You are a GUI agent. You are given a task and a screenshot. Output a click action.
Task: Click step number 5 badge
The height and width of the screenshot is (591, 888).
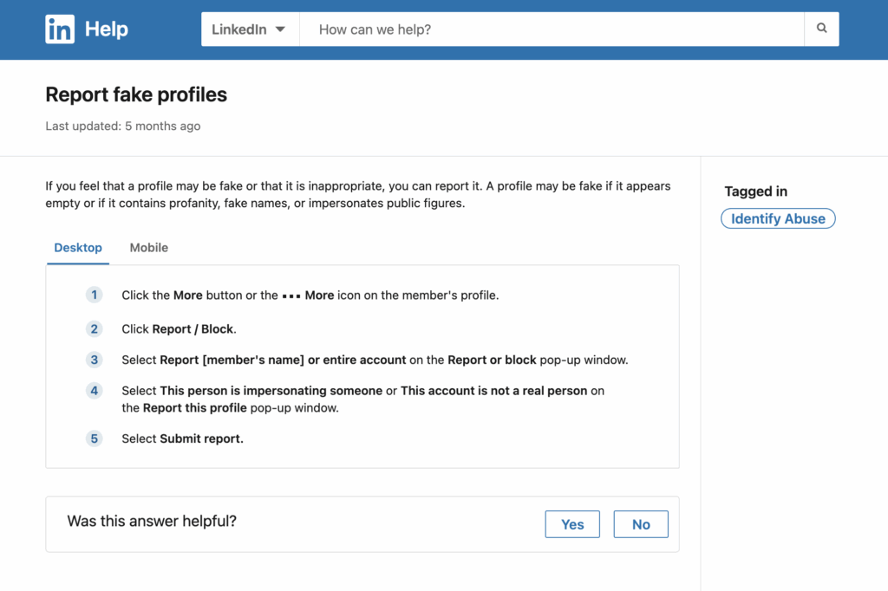[94, 438]
